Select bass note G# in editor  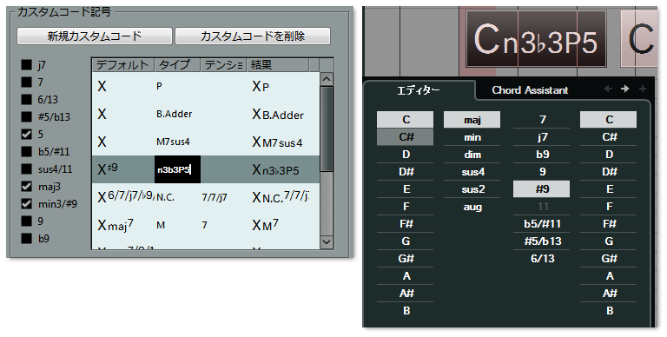(608, 258)
